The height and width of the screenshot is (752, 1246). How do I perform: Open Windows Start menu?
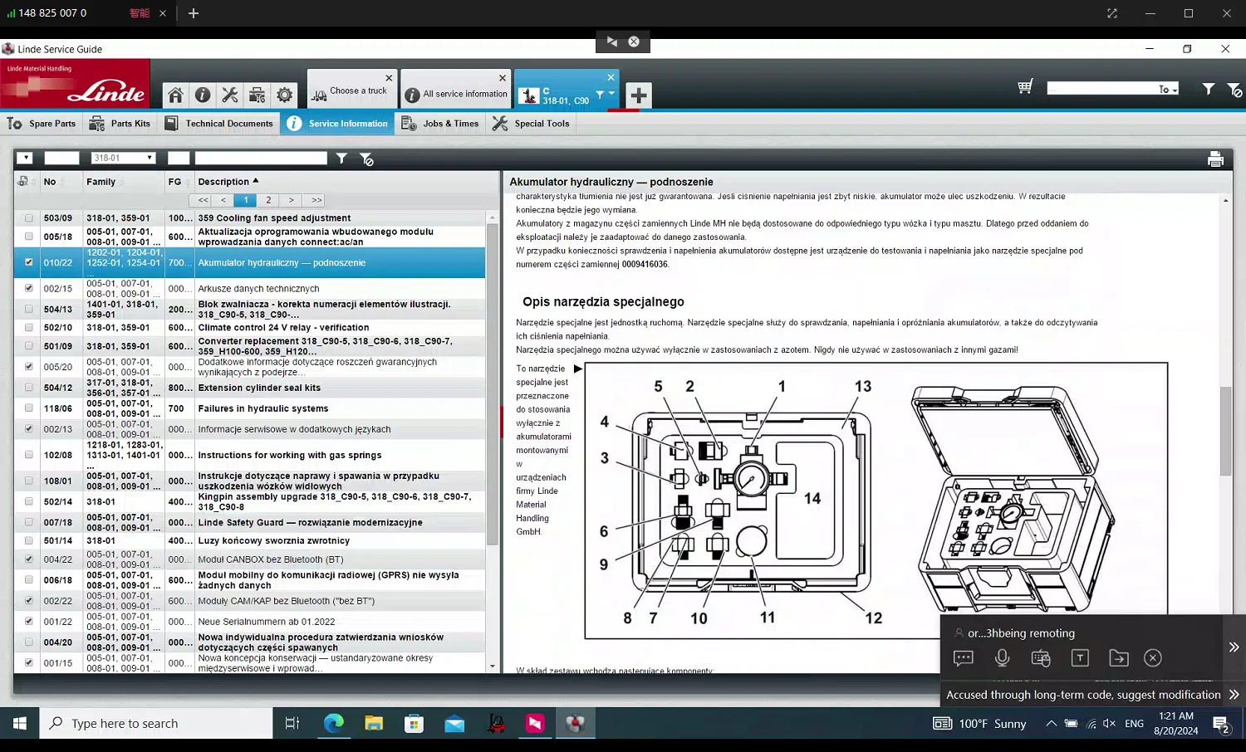point(20,724)
